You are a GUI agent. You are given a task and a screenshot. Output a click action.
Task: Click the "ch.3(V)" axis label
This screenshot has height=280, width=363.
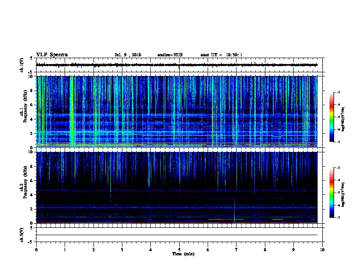(x=22, y=235)
